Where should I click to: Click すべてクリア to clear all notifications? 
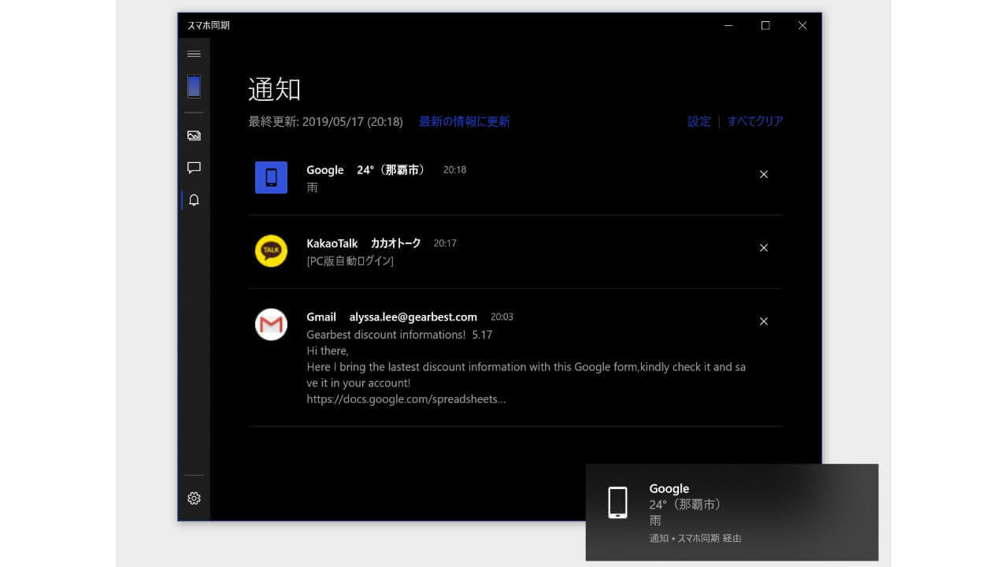pyautogui.click(x=754, y=121)
